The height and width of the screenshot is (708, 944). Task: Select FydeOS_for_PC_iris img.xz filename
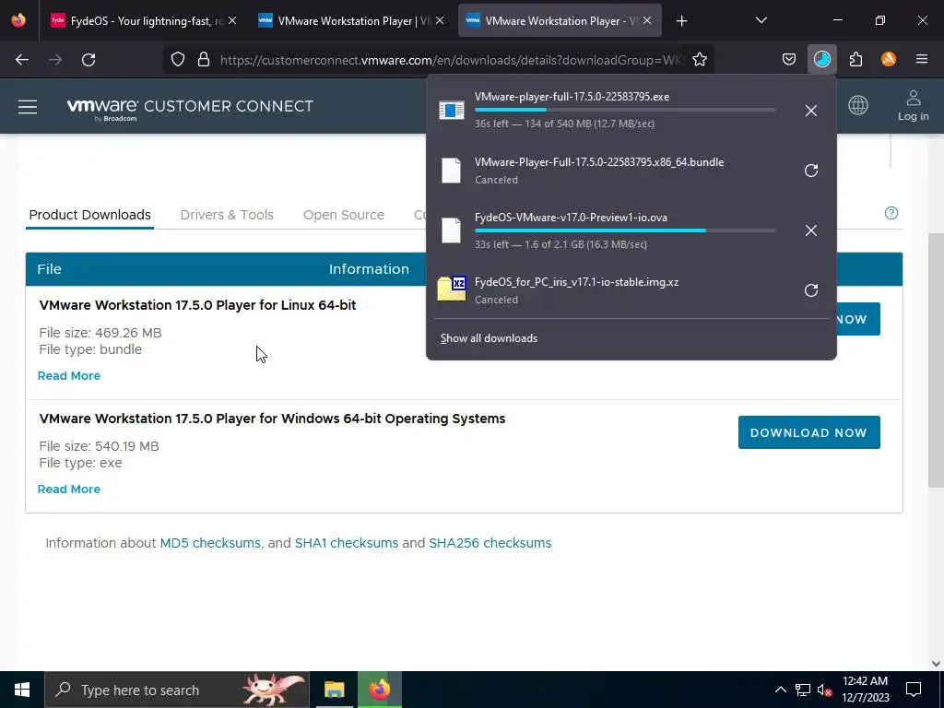pos(576,282)
